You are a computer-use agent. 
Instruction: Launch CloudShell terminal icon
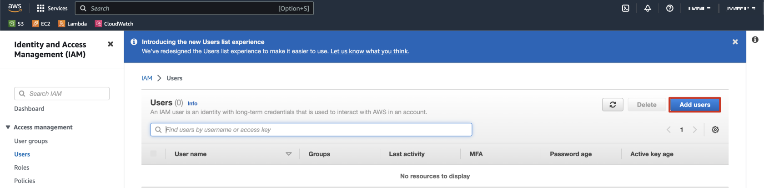626,8
